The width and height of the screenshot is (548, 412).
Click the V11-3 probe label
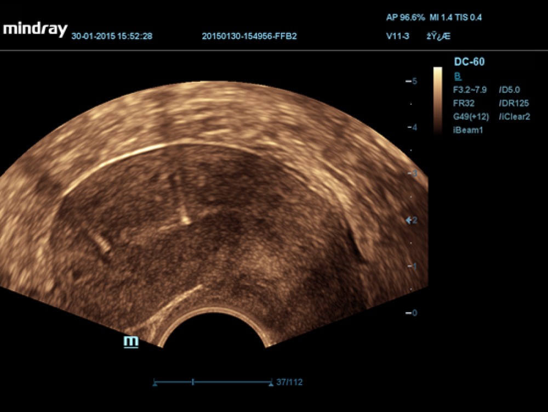(x=398, y=36)
